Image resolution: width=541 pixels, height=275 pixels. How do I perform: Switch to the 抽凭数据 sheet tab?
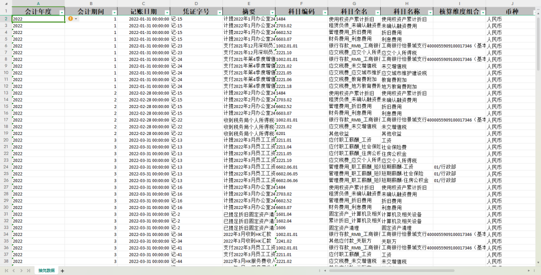tap(46, 270)
